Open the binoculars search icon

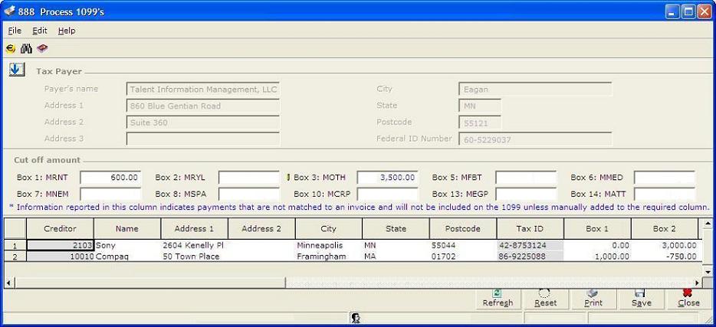coord(26,48)
